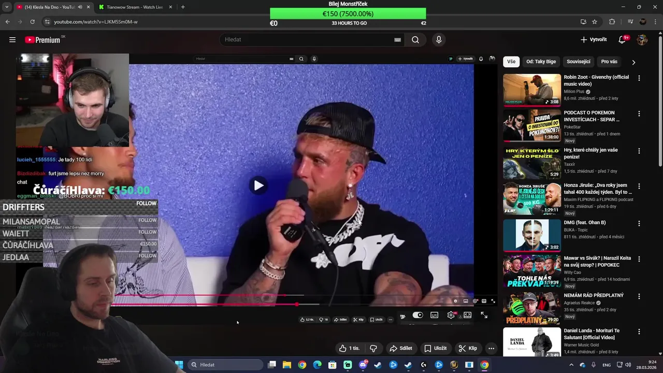Screen dimensions: 663x373
Task: Open YouTube notifications bell
Action: pyautogui.click(x=623, y=40)
